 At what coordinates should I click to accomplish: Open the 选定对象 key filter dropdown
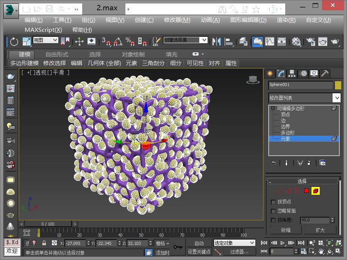tap(234, 243)
